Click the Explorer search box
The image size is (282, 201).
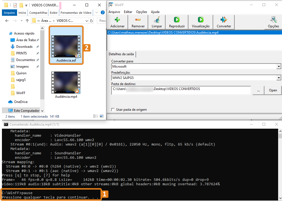(x=102, y=21)
